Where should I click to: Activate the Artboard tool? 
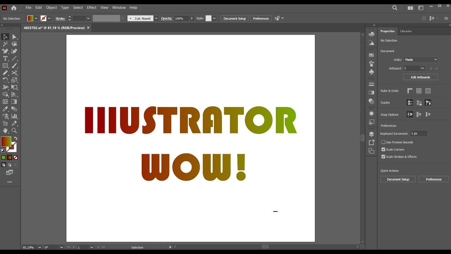pyautogui.click(x=5, y=123)
